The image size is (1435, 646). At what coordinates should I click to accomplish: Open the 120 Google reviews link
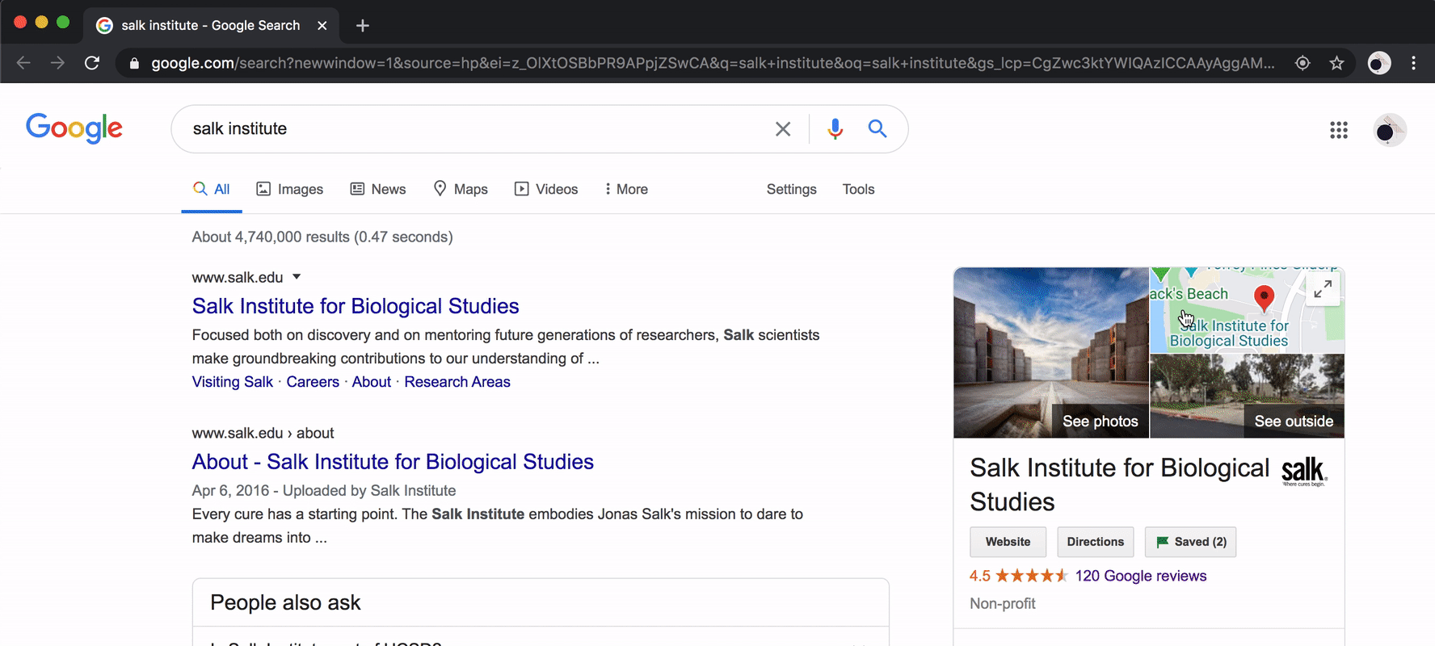(x=1141, y=576)
